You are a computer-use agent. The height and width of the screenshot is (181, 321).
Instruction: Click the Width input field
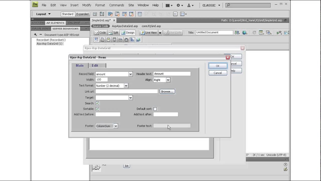click(102, 79)
